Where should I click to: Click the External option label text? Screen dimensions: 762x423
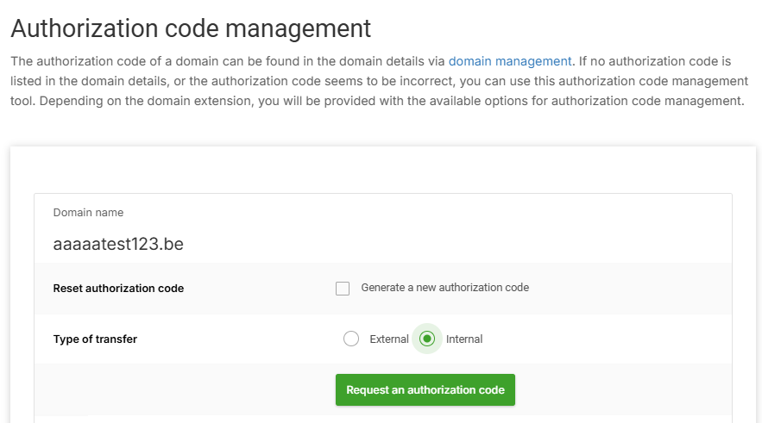coord(389,339)
